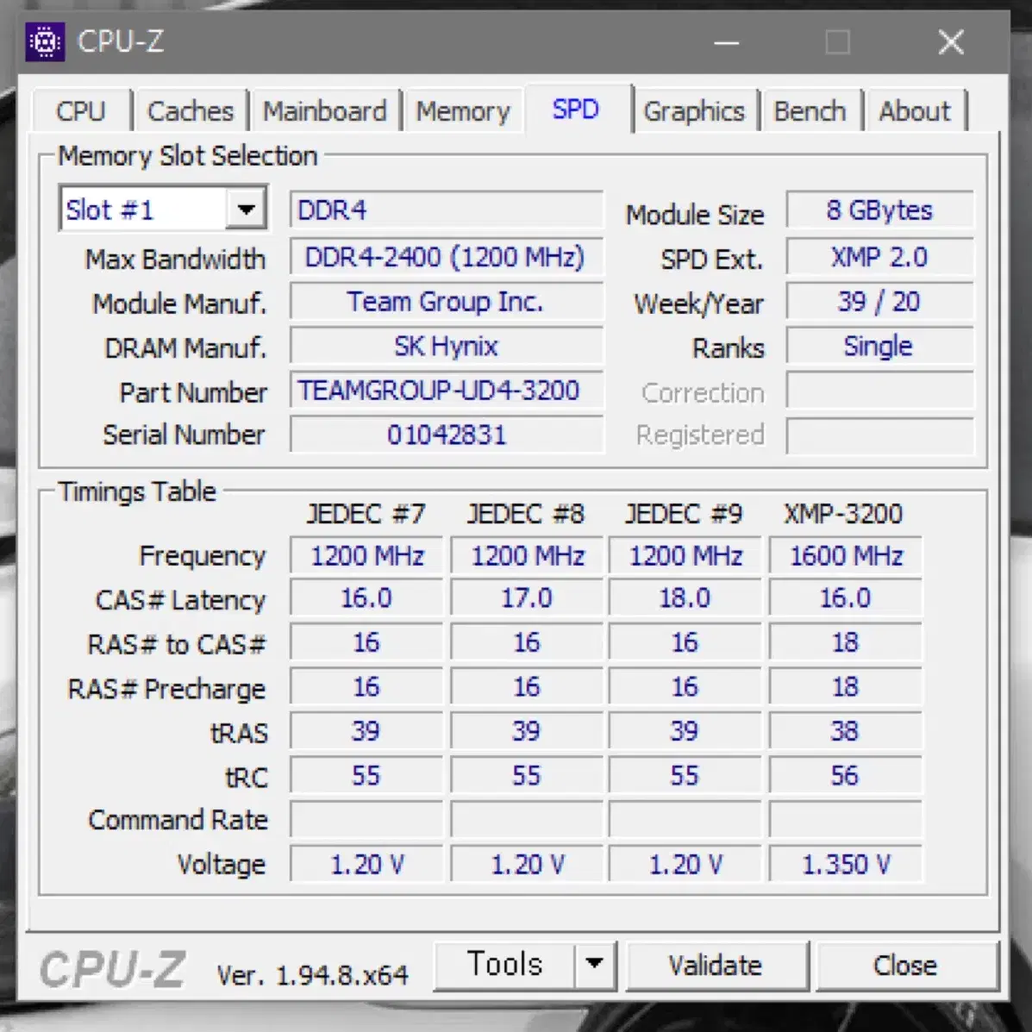Screen dimensions: 1032x1032
Task: Expand the Tools button dropdown arrow
Action: click(x=594, y=964)
